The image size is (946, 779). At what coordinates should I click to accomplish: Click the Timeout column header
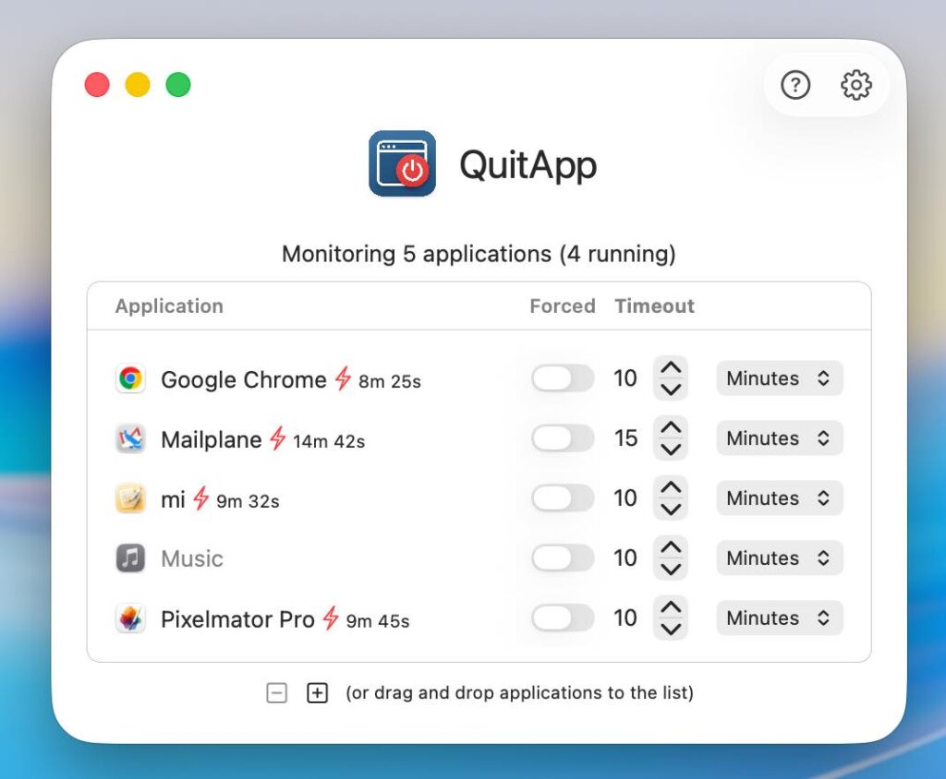click(x=654, y=306)
